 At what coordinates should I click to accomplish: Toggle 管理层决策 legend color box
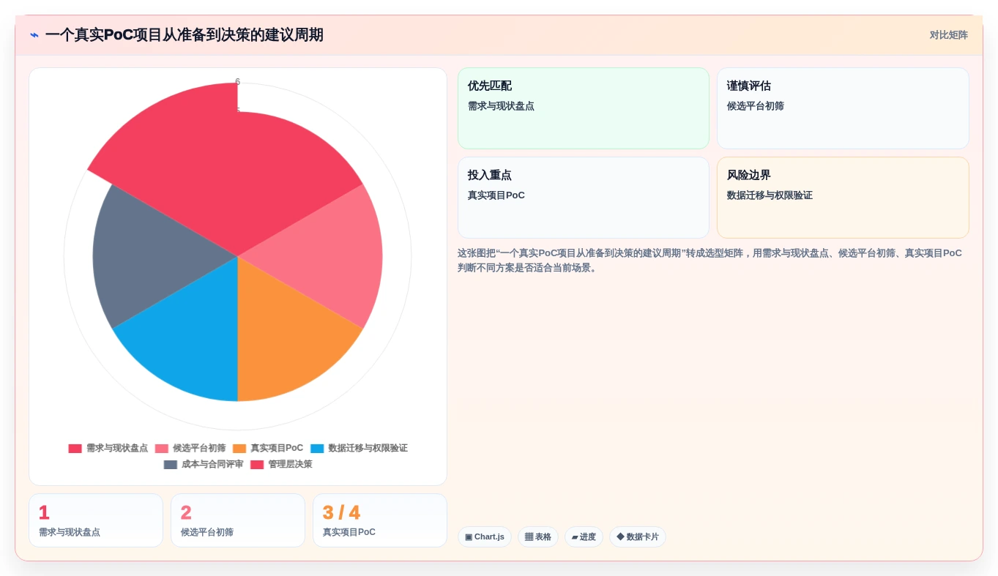click(x=257, y=465)
